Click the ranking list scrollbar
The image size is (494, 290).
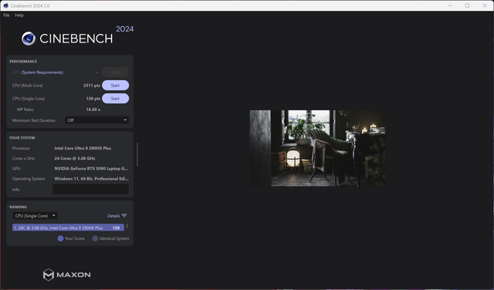click(127, 226)
